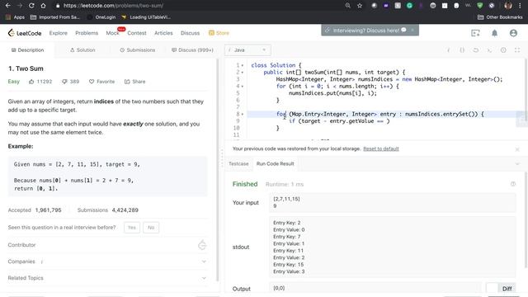Reload the page with the refresh icon
The width and height of the screenshot is (528, 297).
tap(31, 6)
